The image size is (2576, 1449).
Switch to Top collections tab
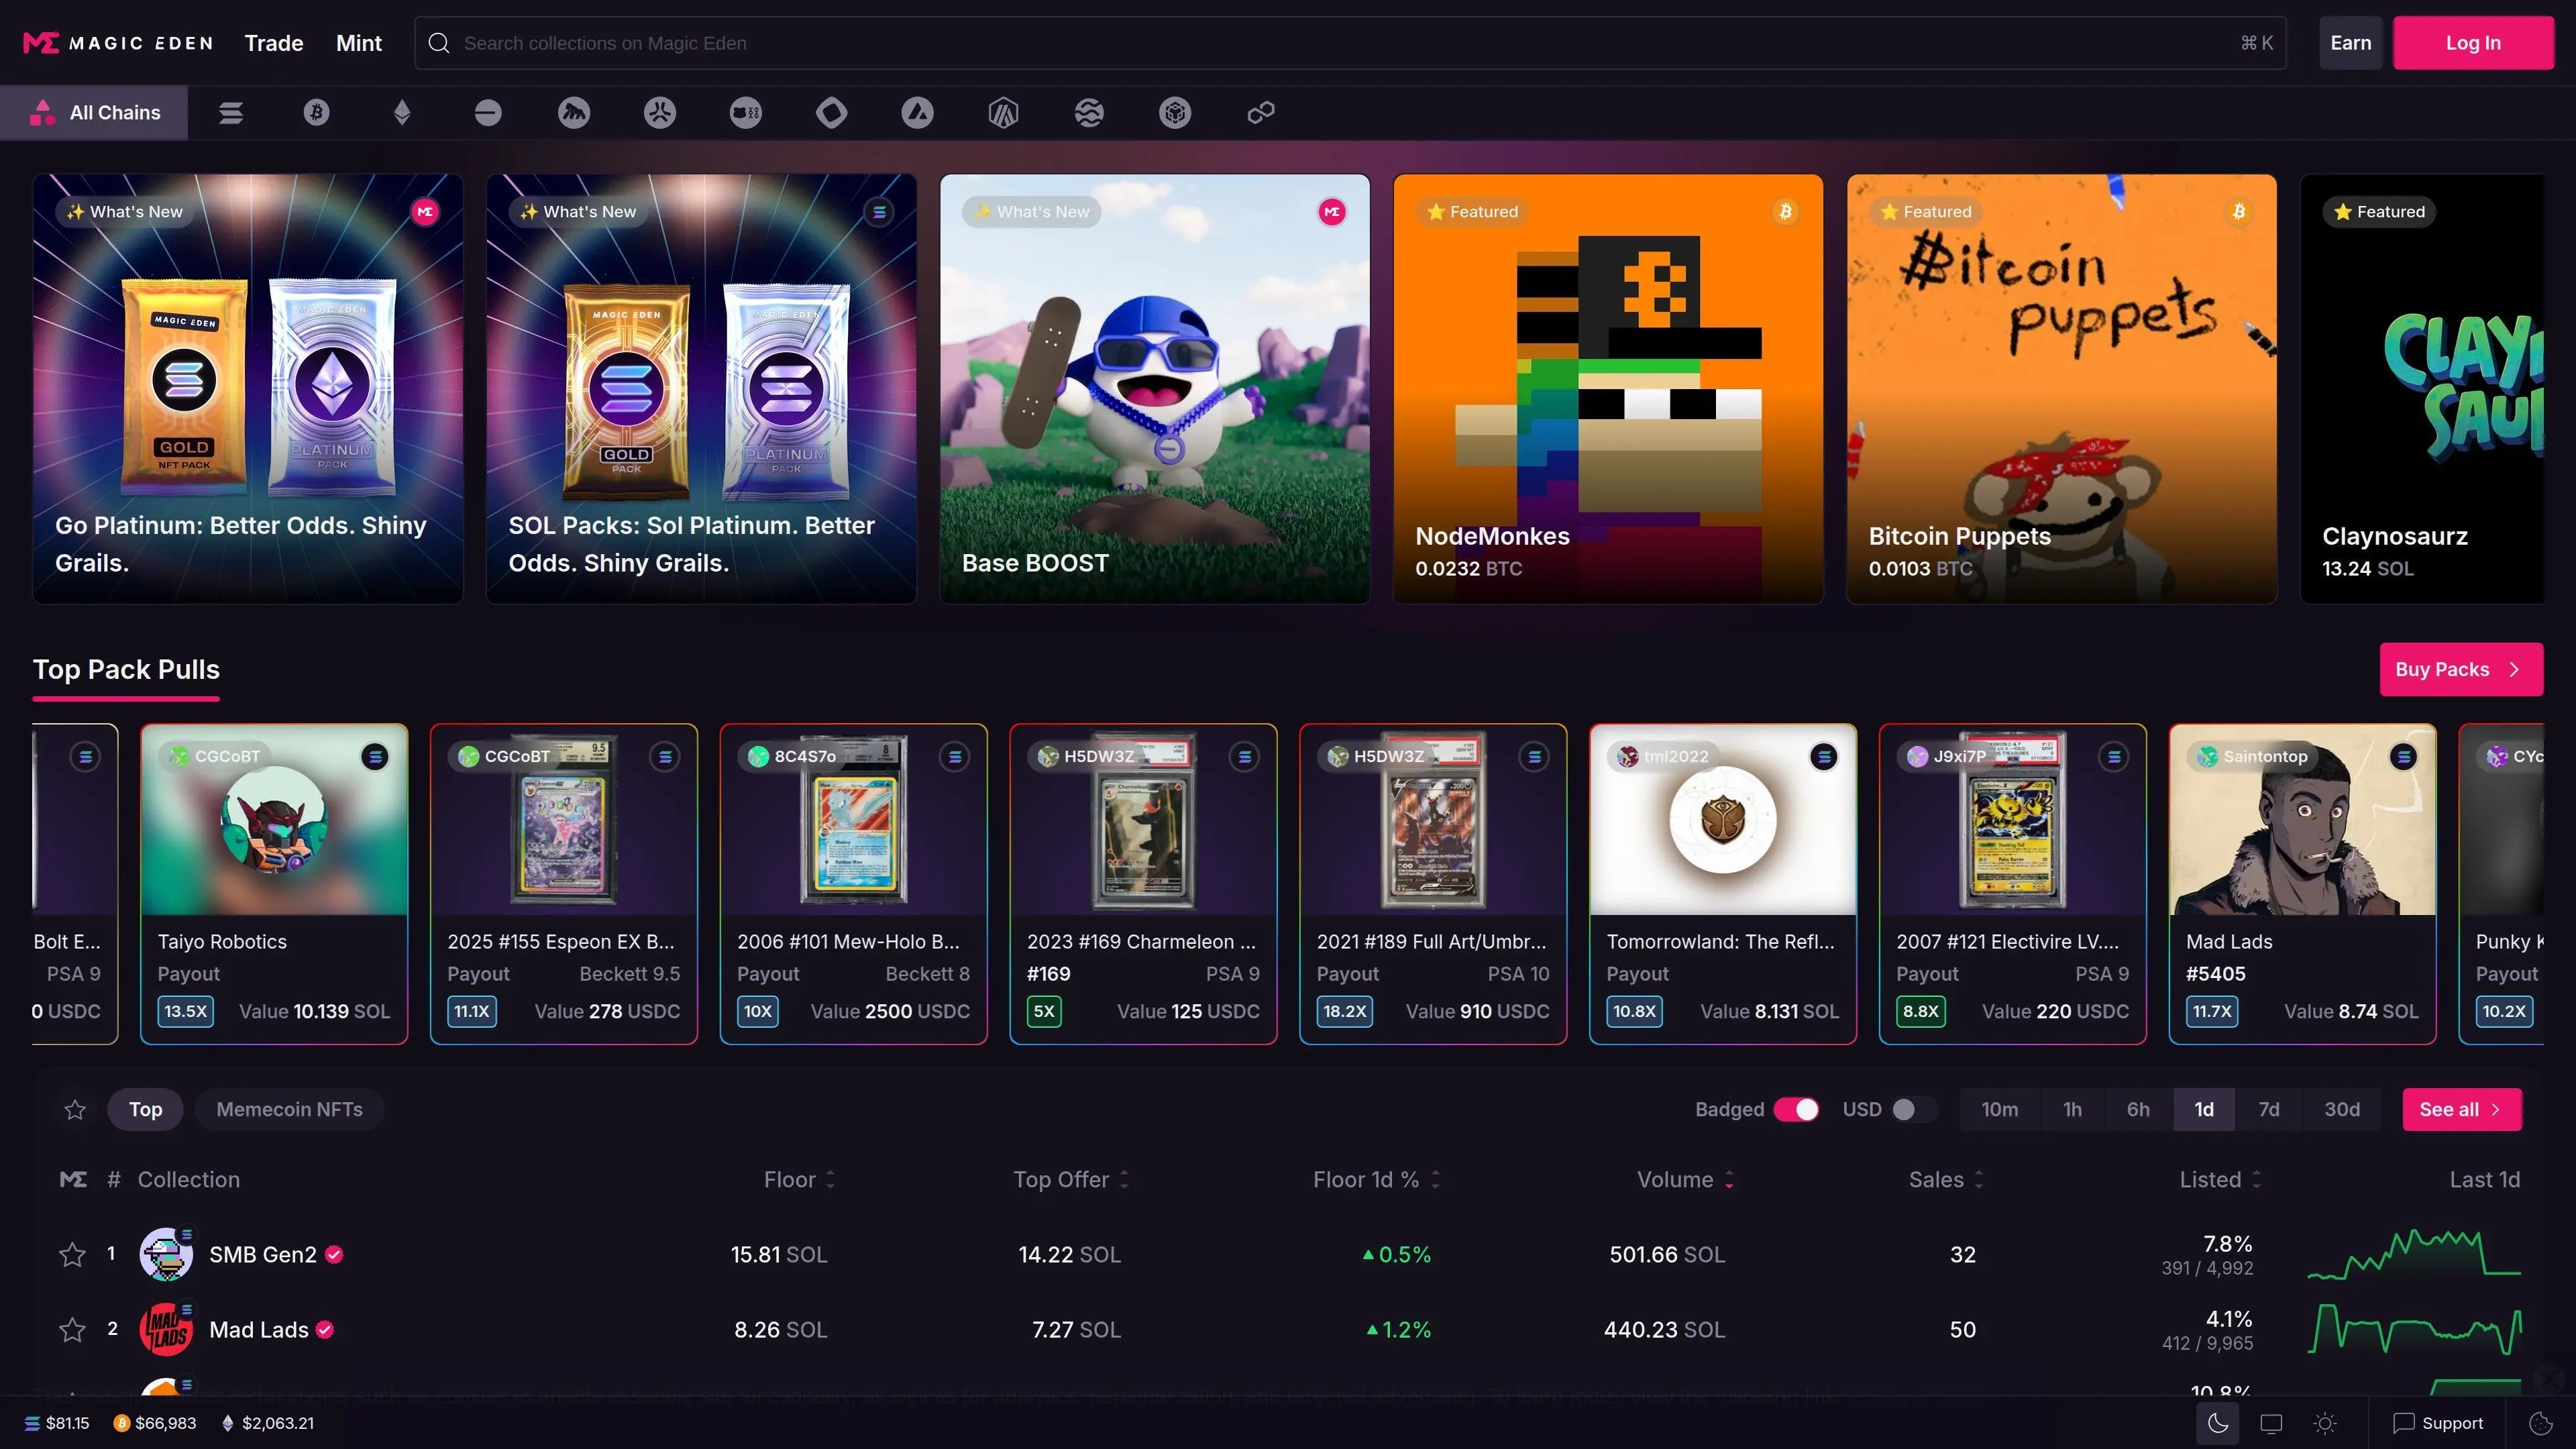point(145,1110)
